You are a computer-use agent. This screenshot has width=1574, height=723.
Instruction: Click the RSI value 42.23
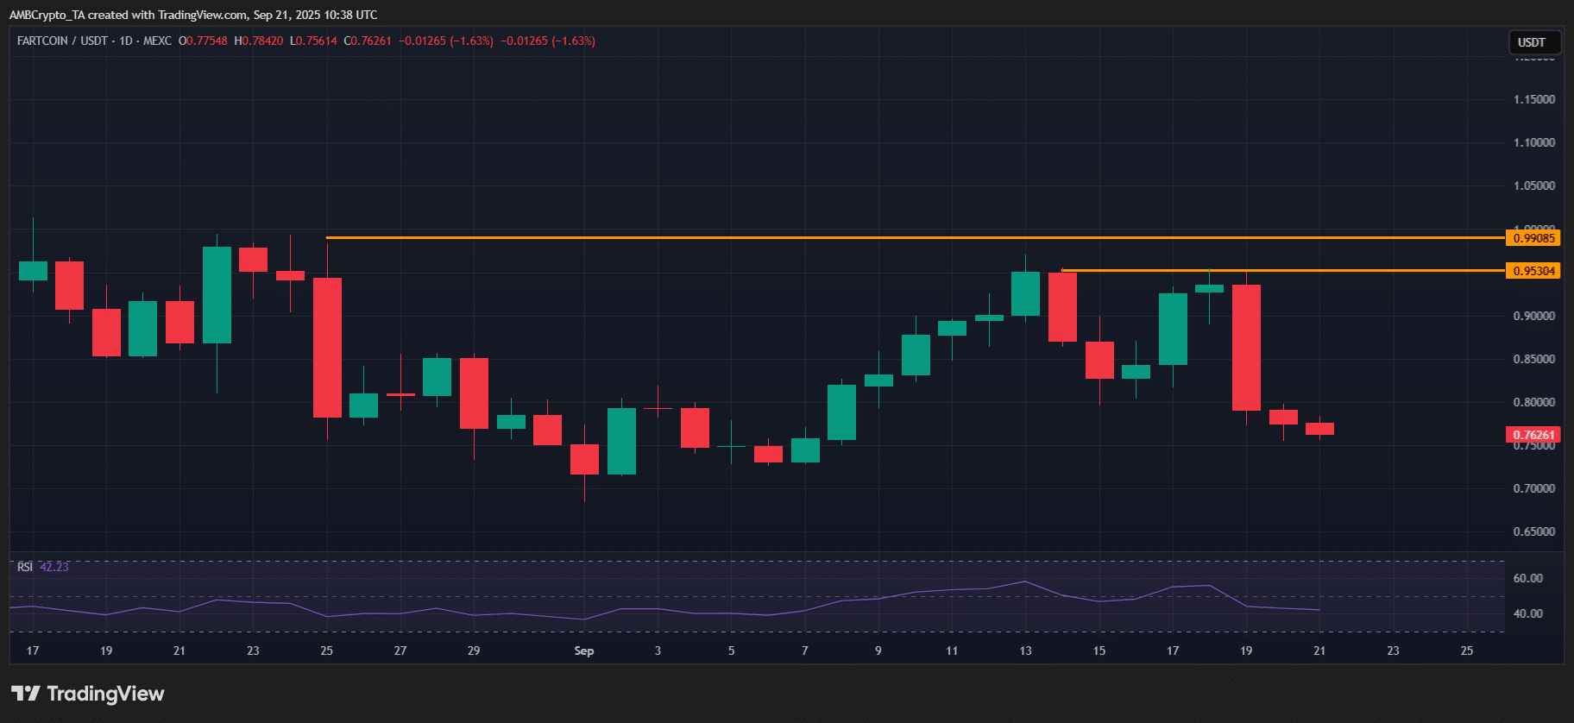click(x=54, y=567)
